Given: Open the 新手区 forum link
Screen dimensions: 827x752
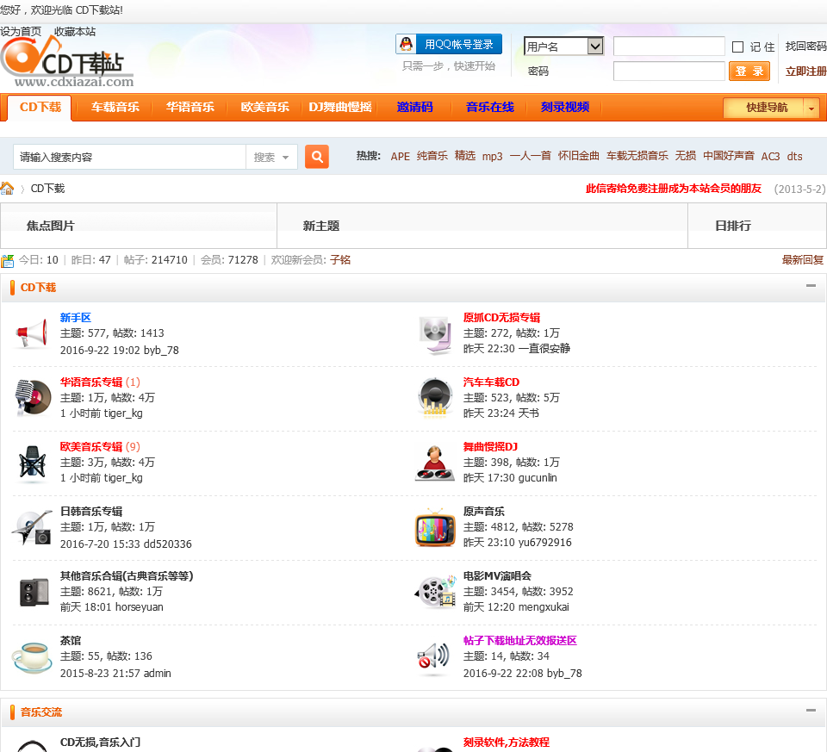Looking at the screenshot, I should pos(76,318).
